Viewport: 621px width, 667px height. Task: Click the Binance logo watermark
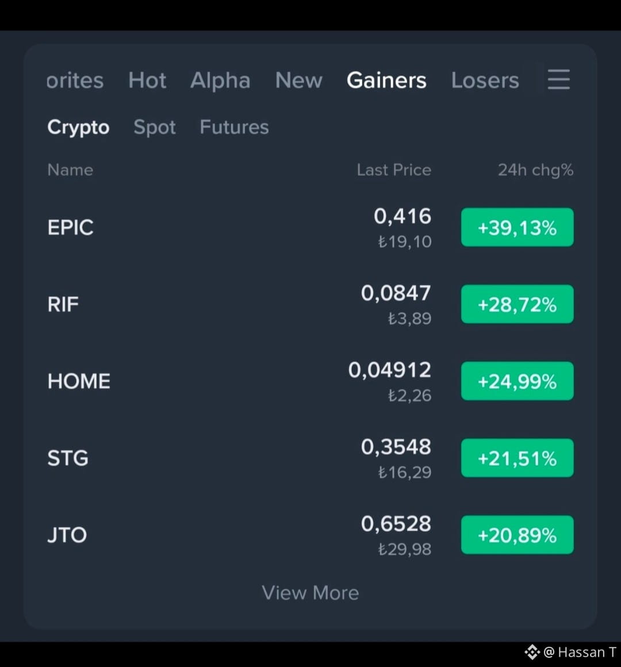(532, 651)
